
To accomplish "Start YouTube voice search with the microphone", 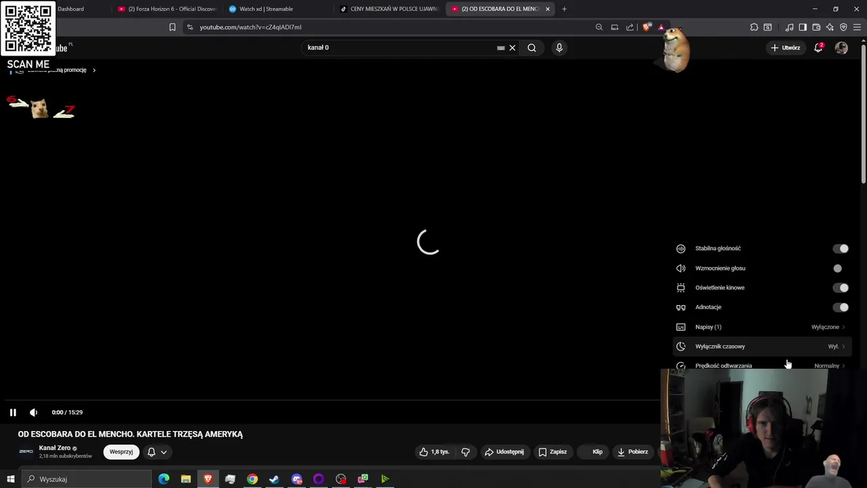I will pyautogui.click(x=559, y=47).
